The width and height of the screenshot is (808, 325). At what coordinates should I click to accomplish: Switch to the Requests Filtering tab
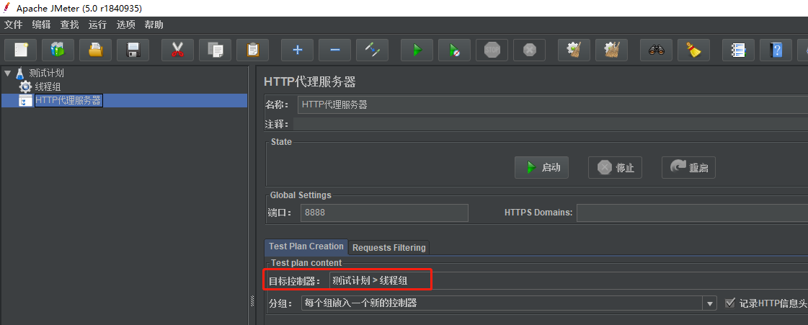tap(389, 248)
